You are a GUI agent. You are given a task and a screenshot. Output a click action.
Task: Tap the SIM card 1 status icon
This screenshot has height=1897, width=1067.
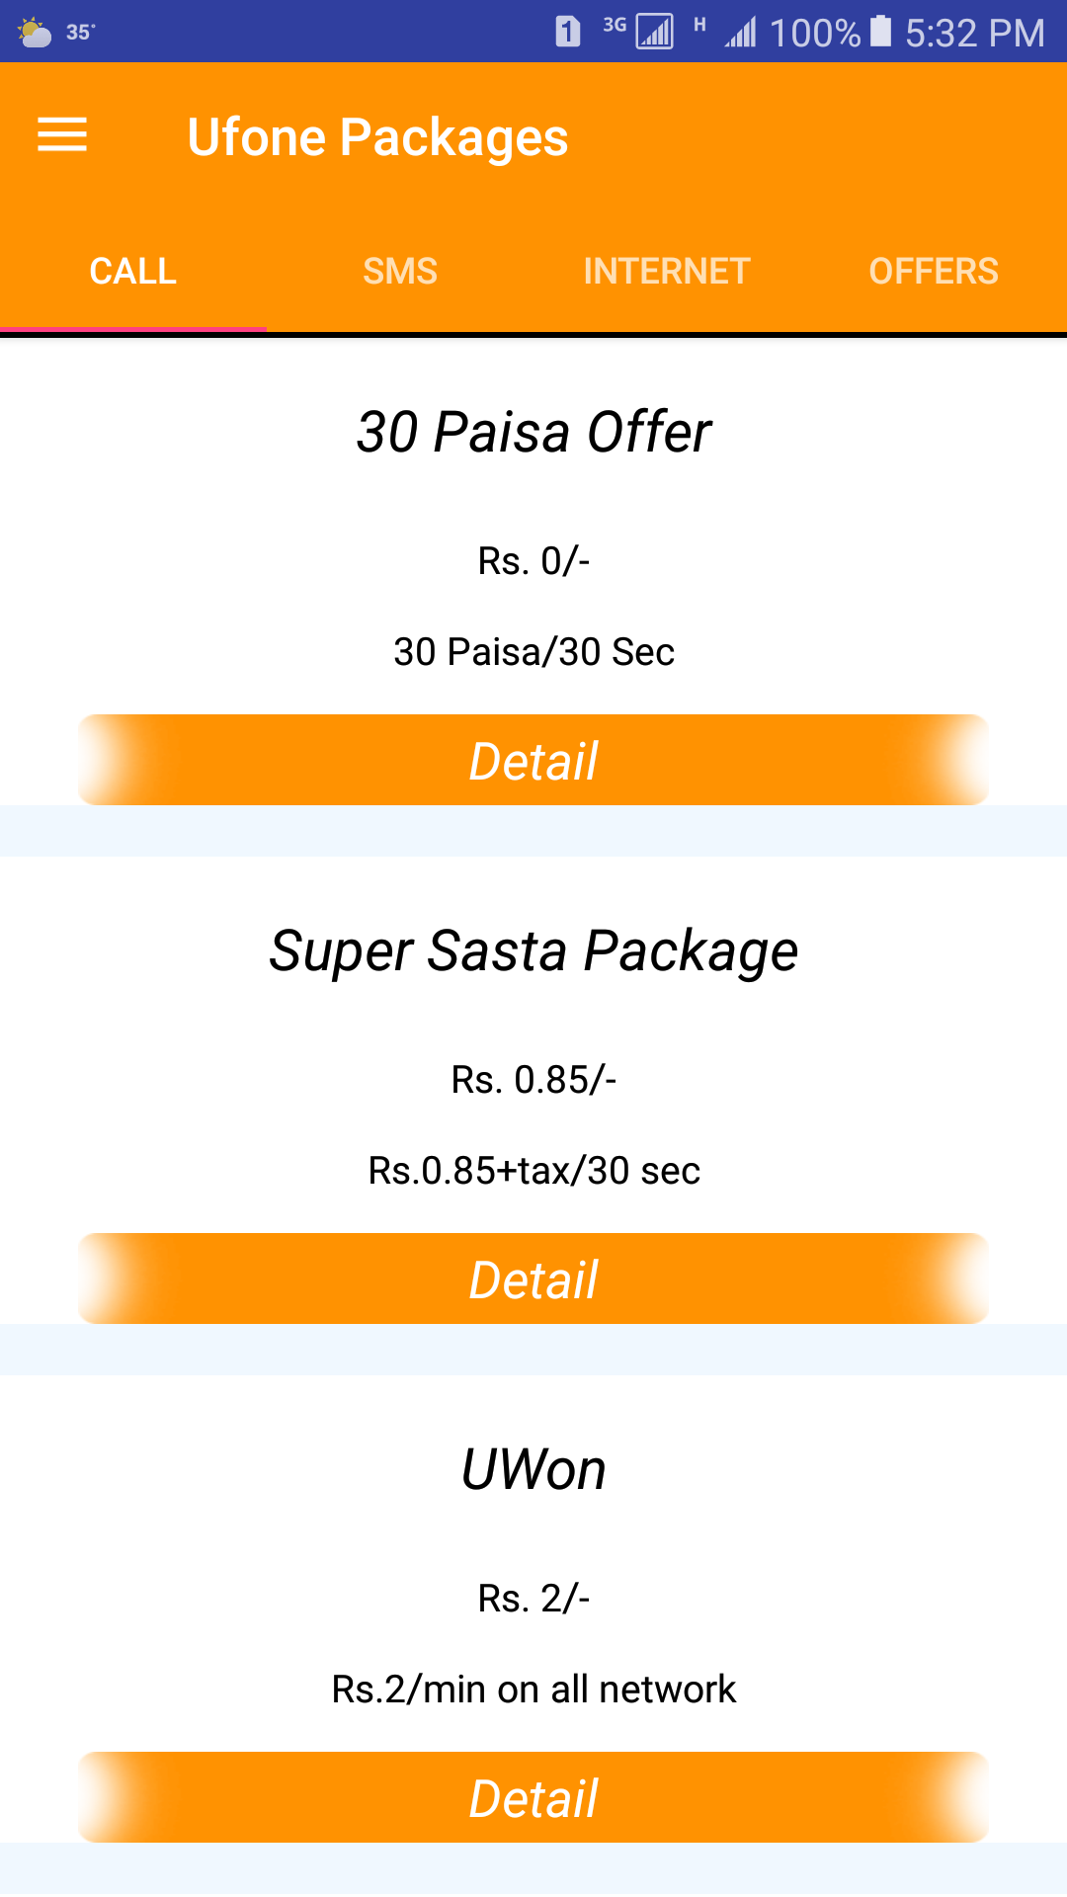tap(567, 32)
